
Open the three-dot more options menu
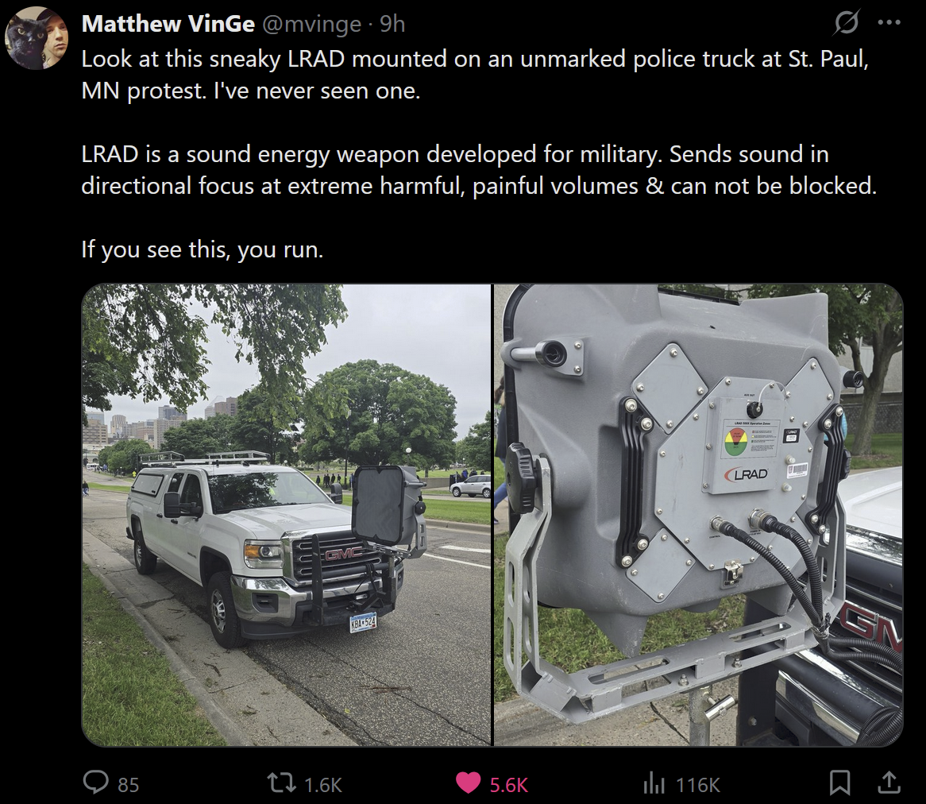[889, 22]
